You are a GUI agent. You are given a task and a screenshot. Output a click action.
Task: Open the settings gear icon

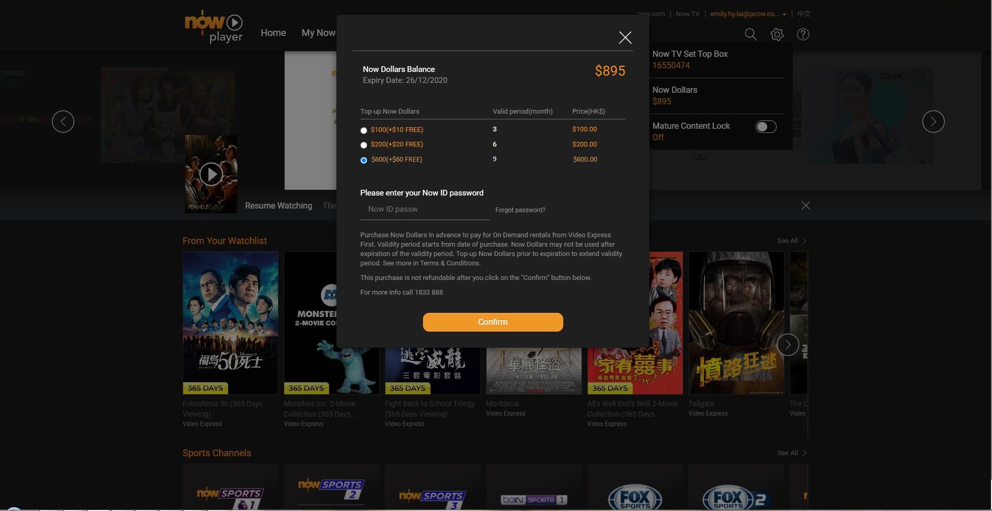(x=777, y=34)
